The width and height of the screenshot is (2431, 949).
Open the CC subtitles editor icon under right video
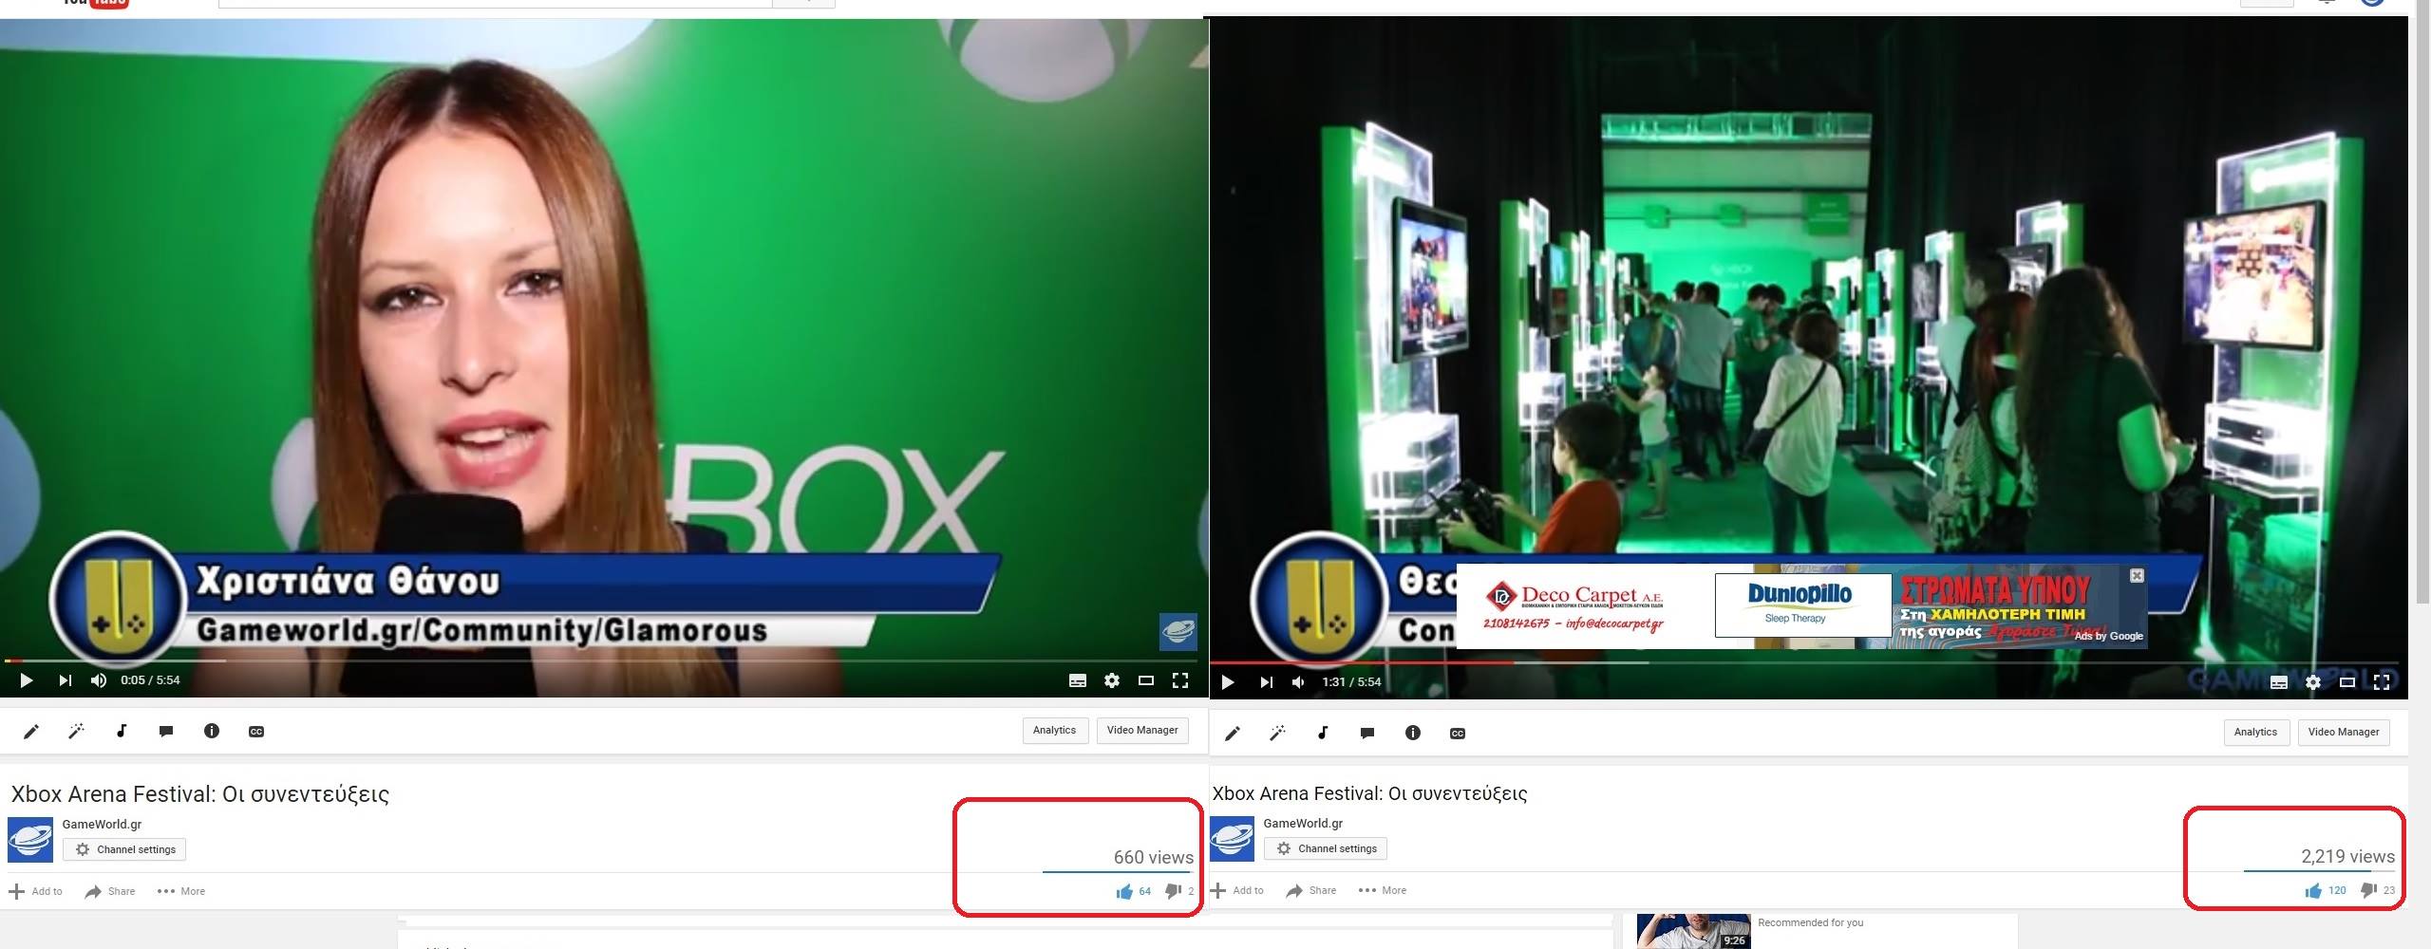(1458, 734)
